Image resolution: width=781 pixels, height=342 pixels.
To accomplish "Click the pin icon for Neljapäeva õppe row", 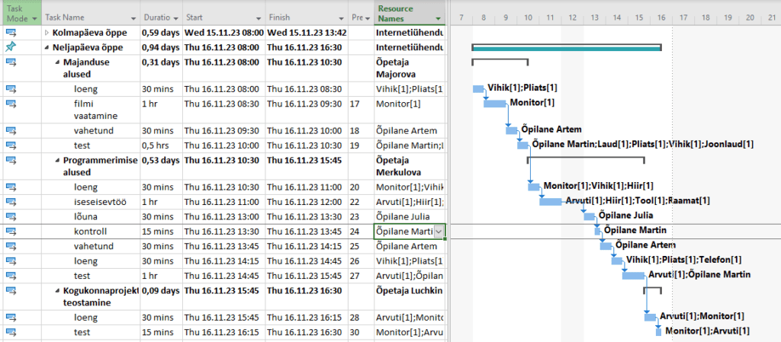I will click(11, 47).
